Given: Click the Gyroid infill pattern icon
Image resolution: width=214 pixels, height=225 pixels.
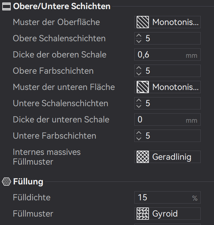Looking at the screenshot, I should coord(142,214).
